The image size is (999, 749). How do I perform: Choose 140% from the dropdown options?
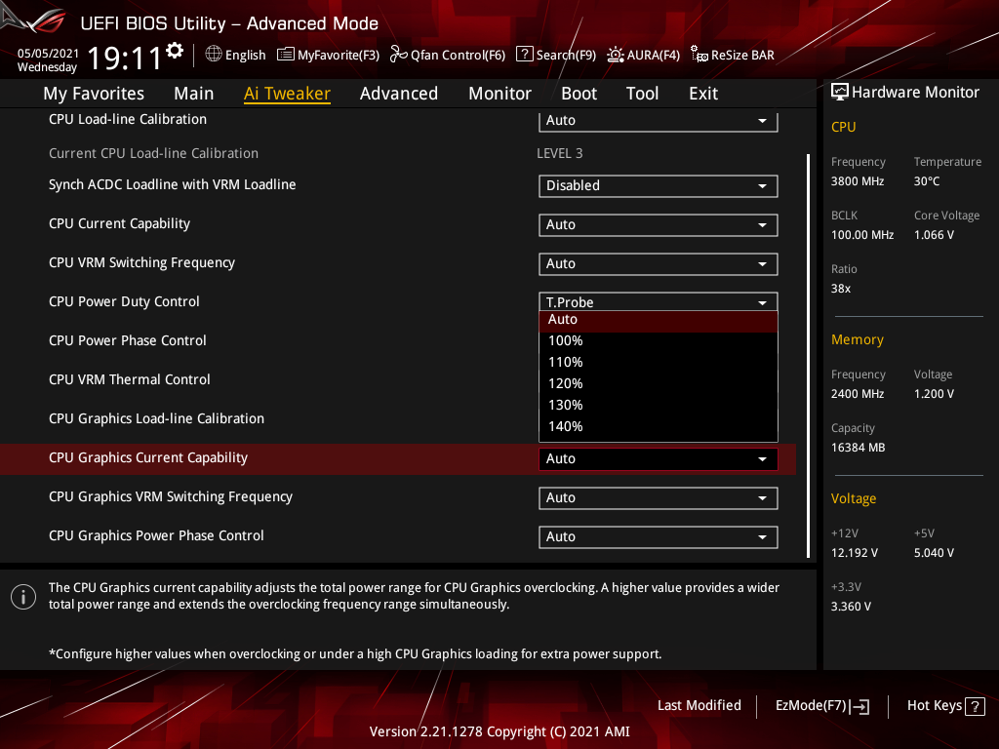tap(566, 426)
